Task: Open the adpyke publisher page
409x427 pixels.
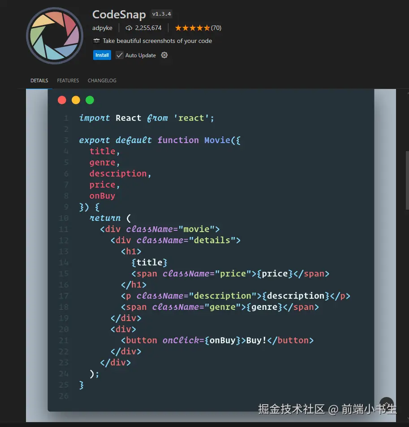Action: pyautogui.click(x=103, y=28)
